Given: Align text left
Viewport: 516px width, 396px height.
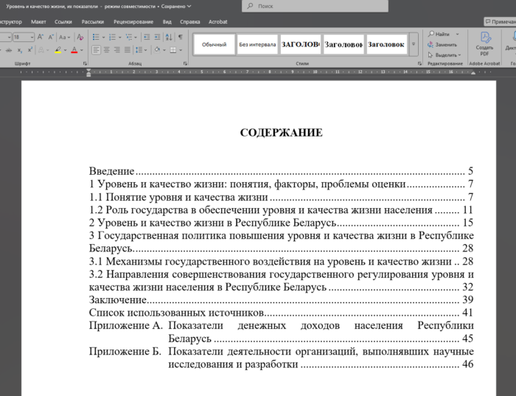Looking at the screenshot, I should [96, 50].
